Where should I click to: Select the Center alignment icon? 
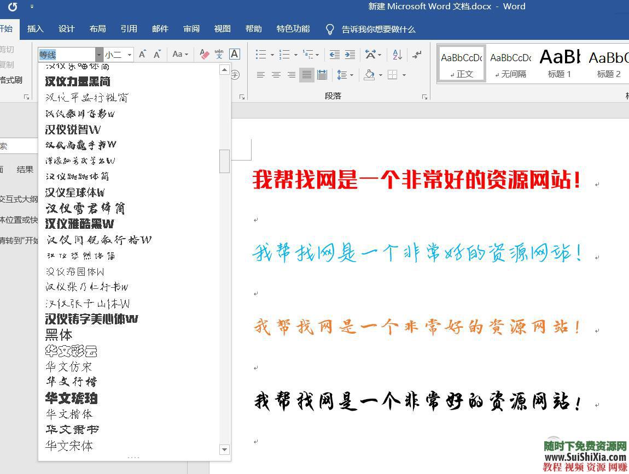276,74
